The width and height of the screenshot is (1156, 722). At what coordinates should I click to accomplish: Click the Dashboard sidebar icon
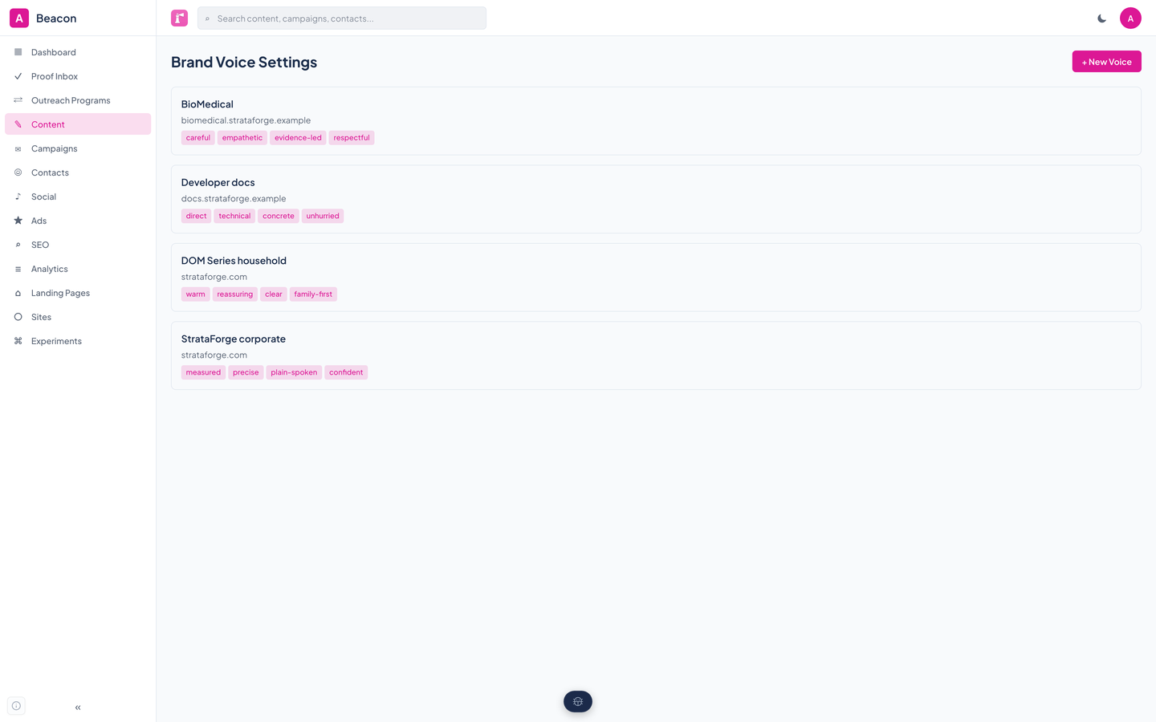pos(18,52)
